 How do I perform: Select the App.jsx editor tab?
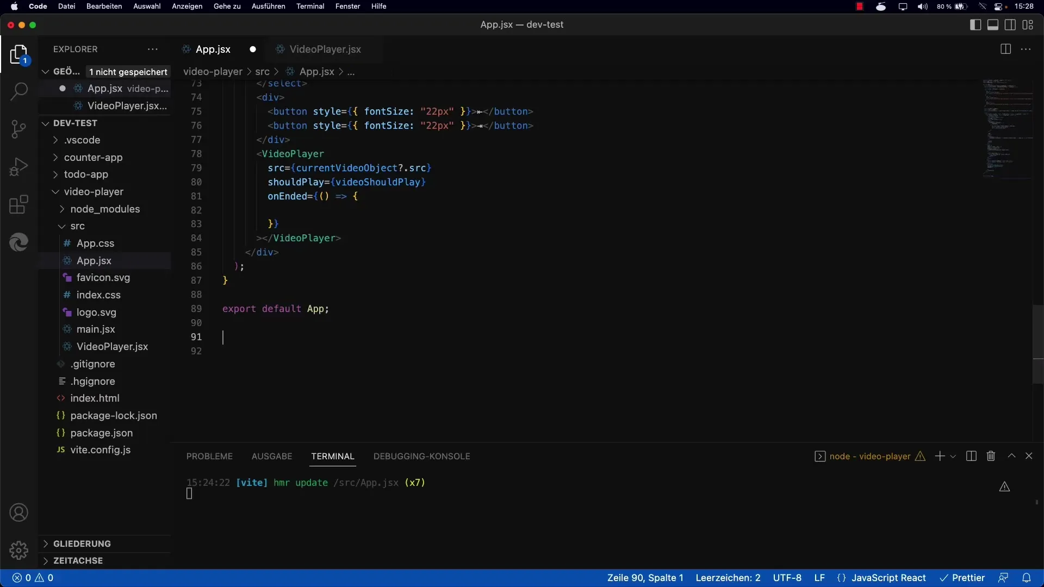pos(213,49)
